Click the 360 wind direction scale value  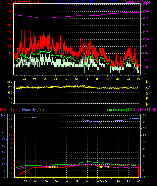pos(10,82)
